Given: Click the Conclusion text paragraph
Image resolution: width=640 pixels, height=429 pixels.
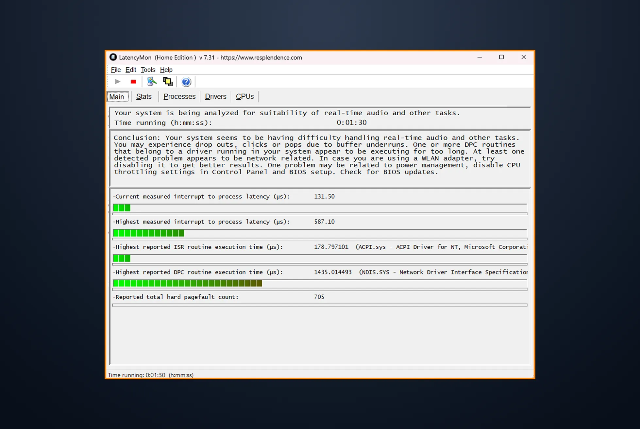Looking at the screenshot, I should (x=319, y=155).
